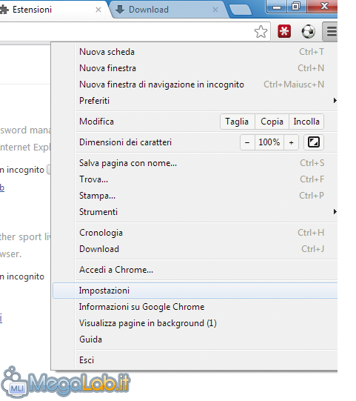
Task: Expand the Preferiti submenu
Action: point(194,101)
